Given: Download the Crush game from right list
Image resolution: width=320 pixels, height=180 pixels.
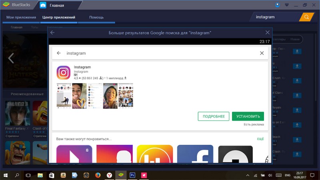Looking at the screenshot, I should tap(297, 81).
